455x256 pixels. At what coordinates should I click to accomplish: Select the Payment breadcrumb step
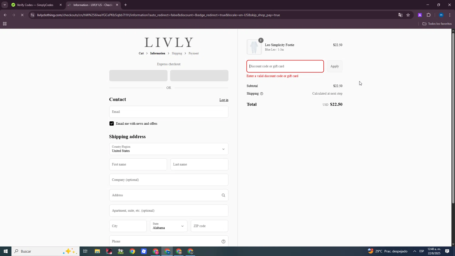(194, 53)
